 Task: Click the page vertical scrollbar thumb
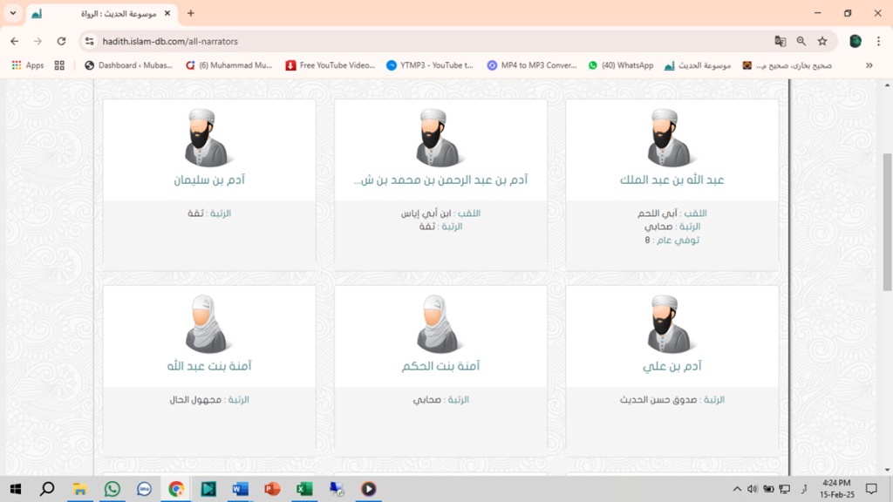click(887, 222)
